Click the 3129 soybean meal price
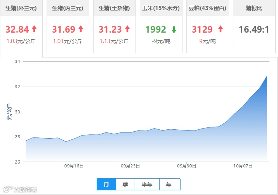This screenshot has height=195, width=278. (x=202, y=30)
